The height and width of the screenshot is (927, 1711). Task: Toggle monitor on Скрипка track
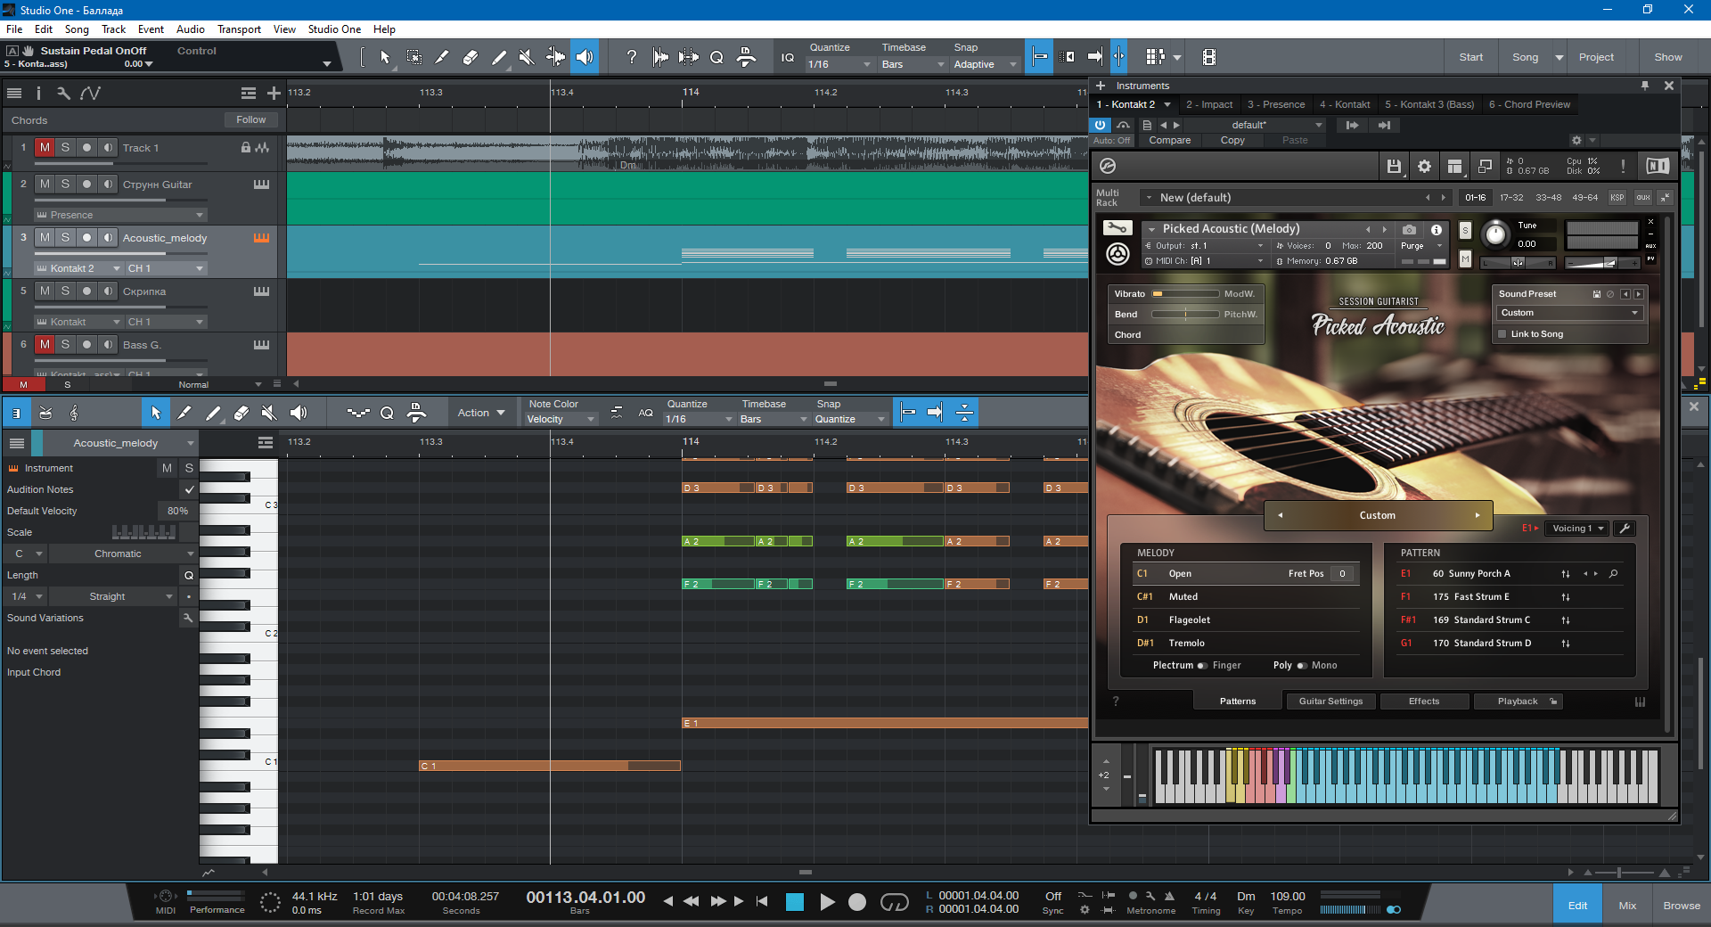click(x=108, y=291)
